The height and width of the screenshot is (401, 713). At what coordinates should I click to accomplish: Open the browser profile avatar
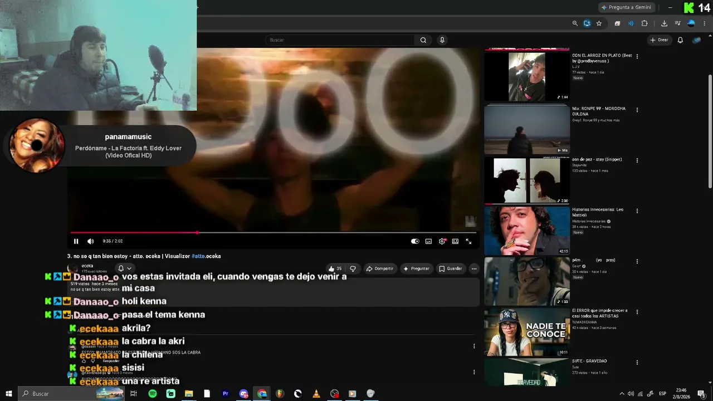(691, 23)
